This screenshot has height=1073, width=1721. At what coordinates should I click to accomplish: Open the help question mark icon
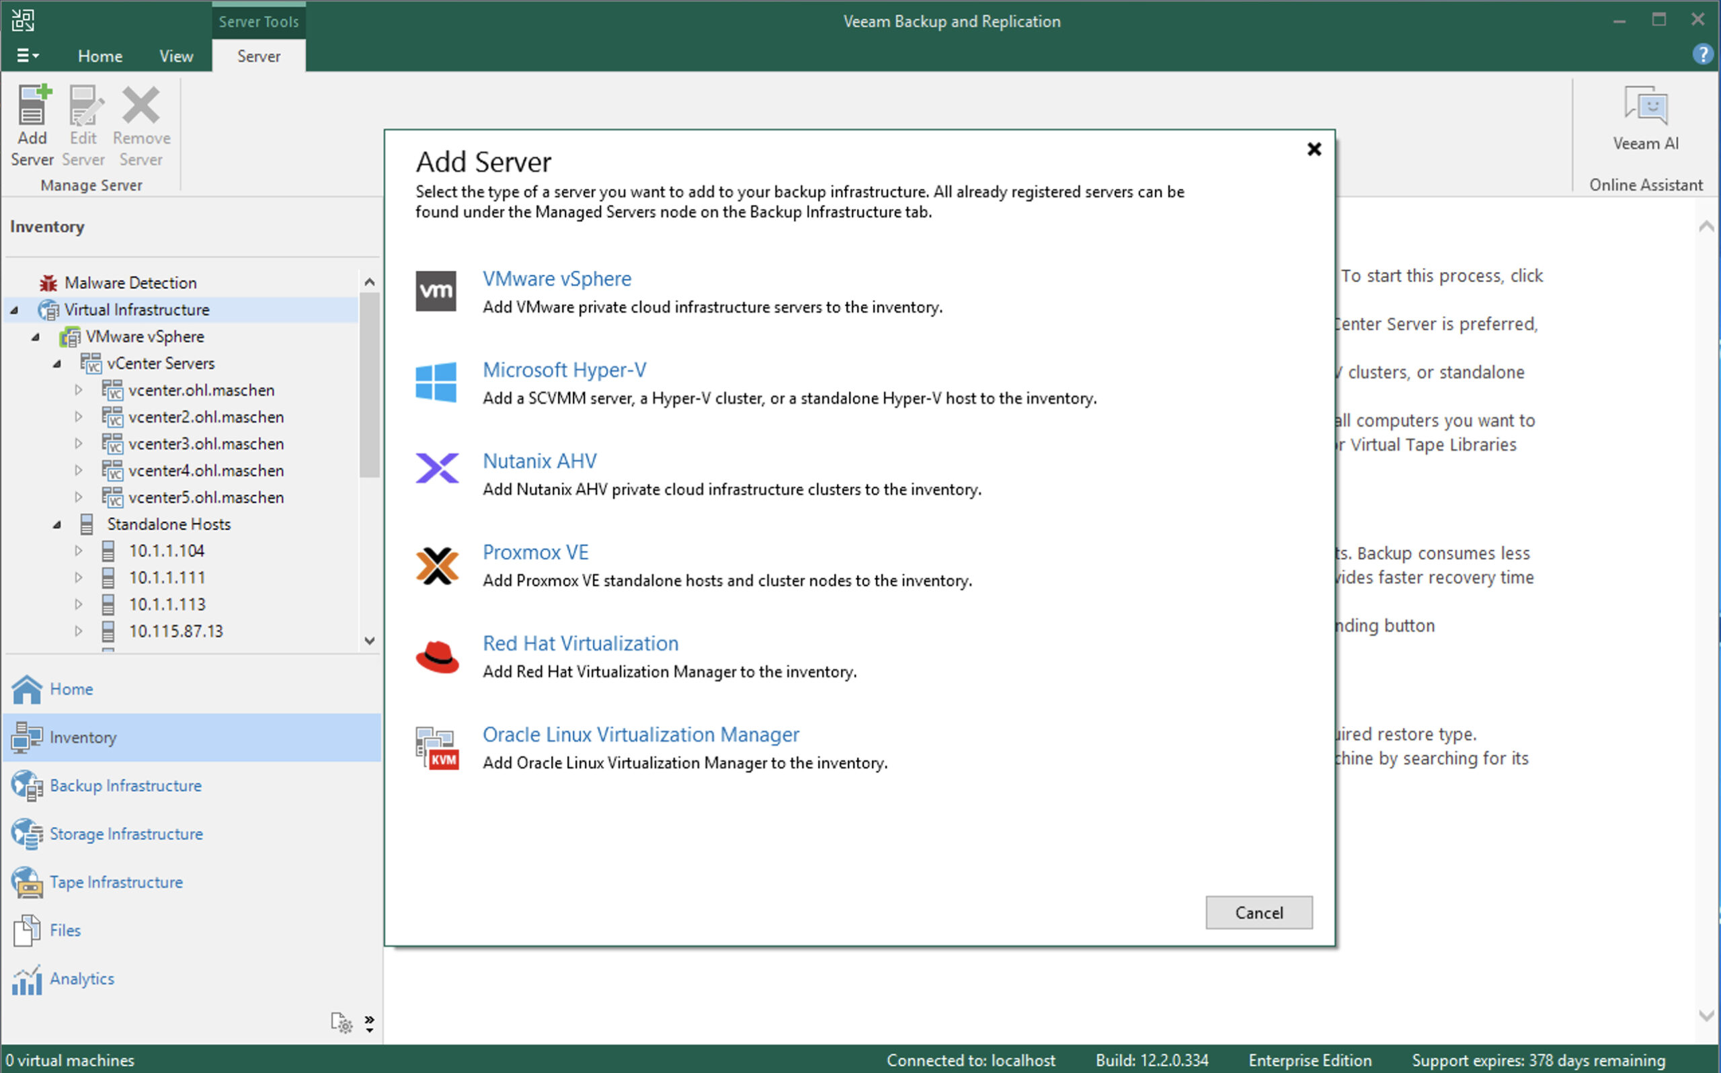1702,54
